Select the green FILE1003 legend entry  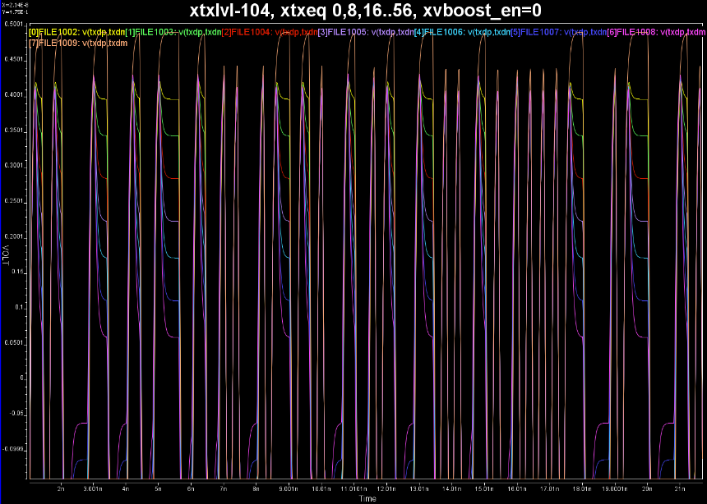(173, 32)
